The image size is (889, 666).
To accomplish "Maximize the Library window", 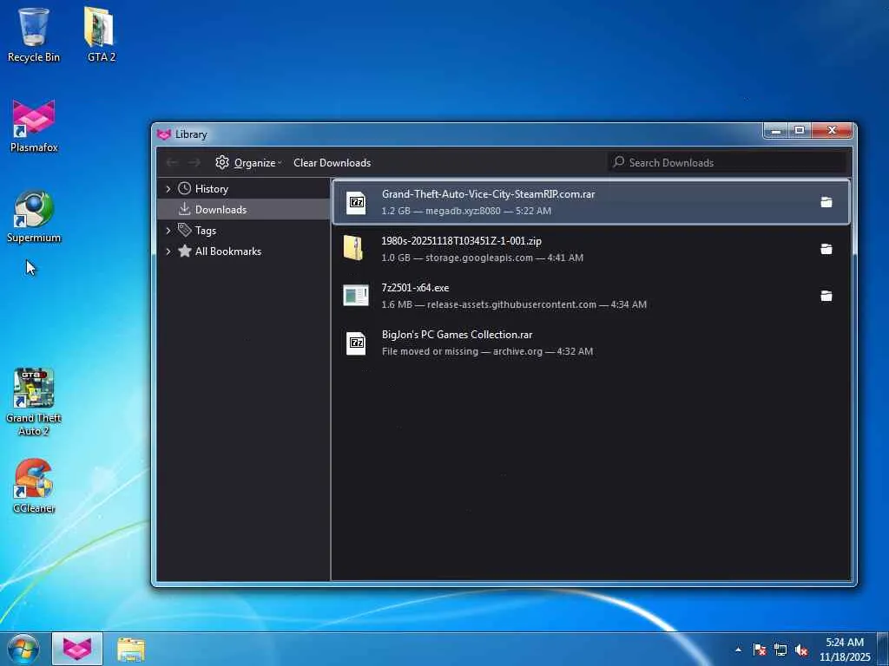I will coord(800,131).
